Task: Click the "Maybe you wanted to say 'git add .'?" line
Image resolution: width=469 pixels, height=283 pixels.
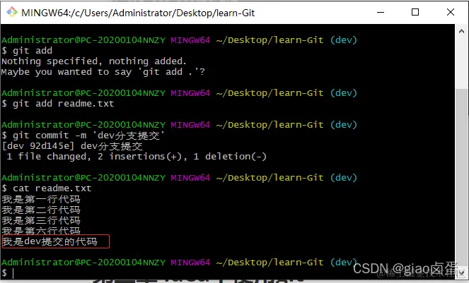Action: [x=103, y=72]
